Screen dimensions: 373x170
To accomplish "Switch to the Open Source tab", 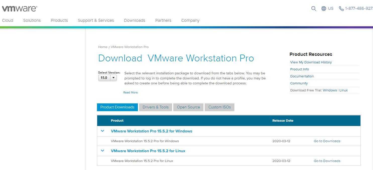I will tap(188, 107).
